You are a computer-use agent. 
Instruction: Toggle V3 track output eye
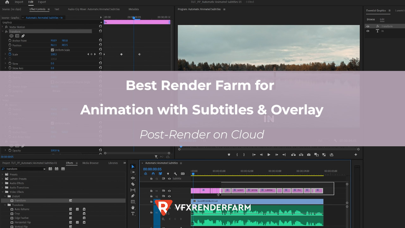pyautogui.click(x=169, y=191)
